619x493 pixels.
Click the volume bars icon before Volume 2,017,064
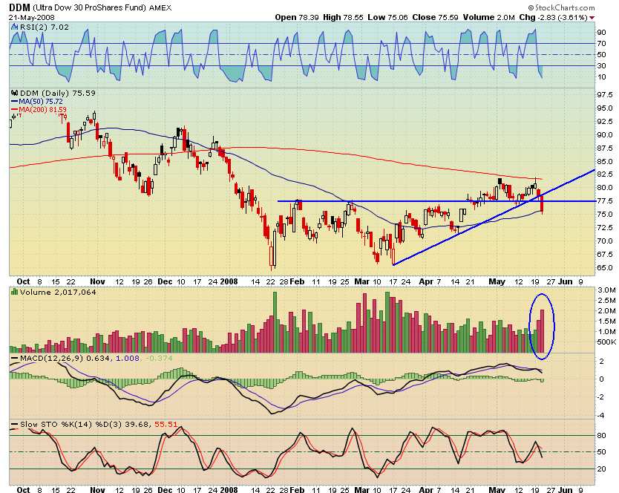click(x=15, y=292)
